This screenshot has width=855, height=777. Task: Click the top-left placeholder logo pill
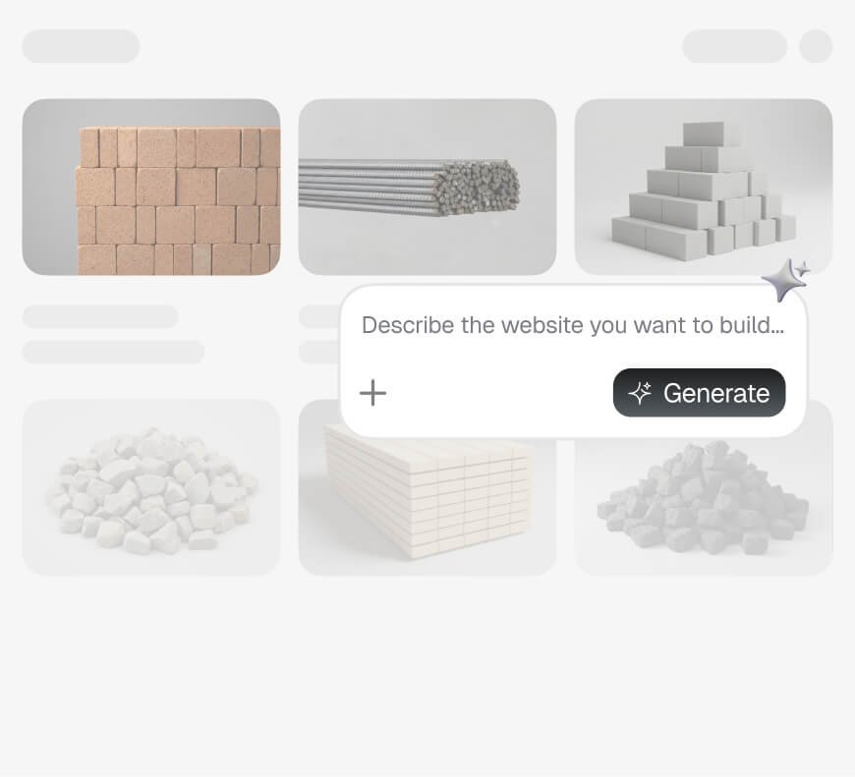[81, 46]
